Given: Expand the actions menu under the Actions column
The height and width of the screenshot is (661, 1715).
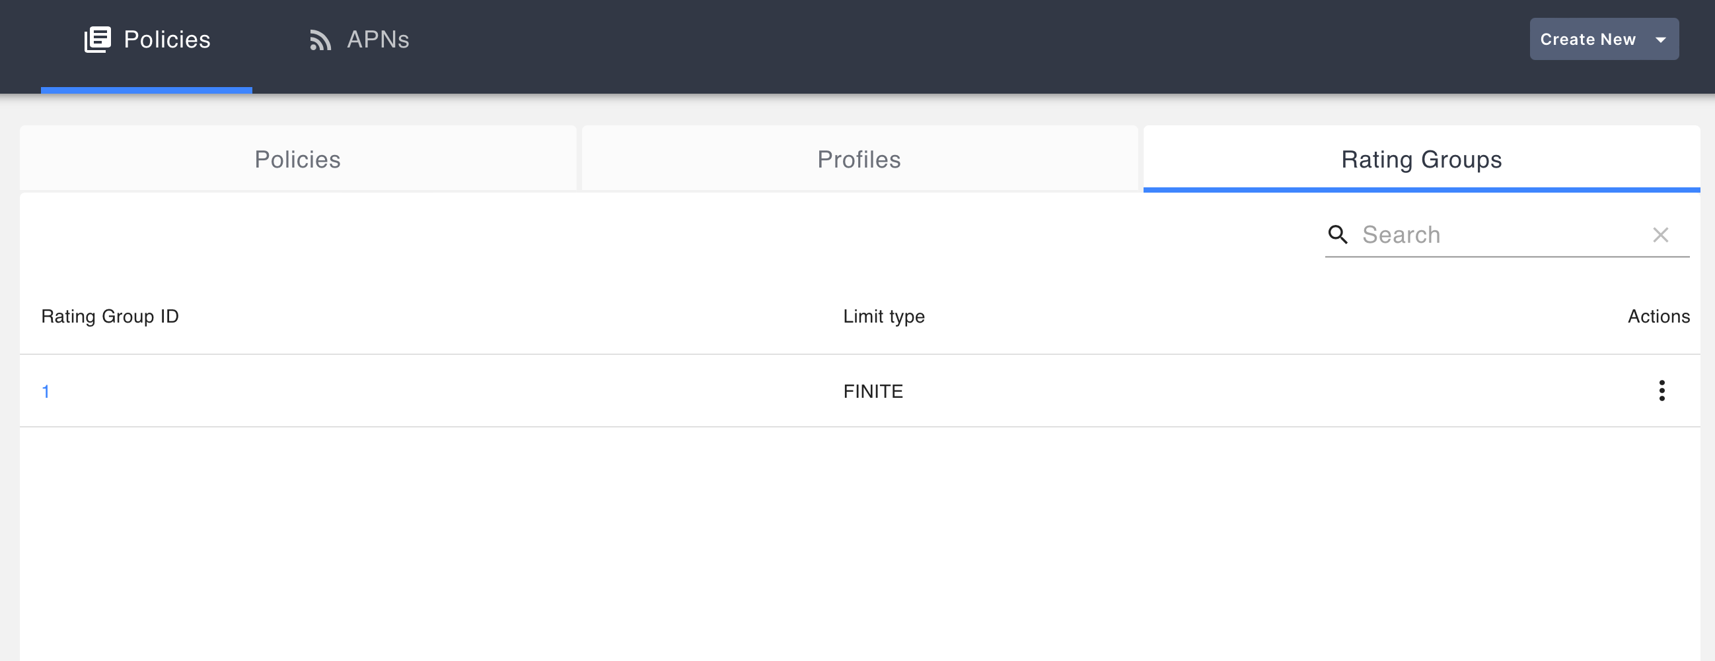Looking at the screenshot, I should click(1662, 392).
